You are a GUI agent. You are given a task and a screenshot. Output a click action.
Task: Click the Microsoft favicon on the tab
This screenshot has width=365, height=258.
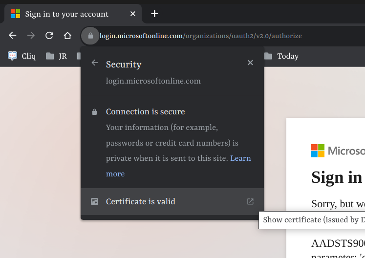click(x=16, y=14)
